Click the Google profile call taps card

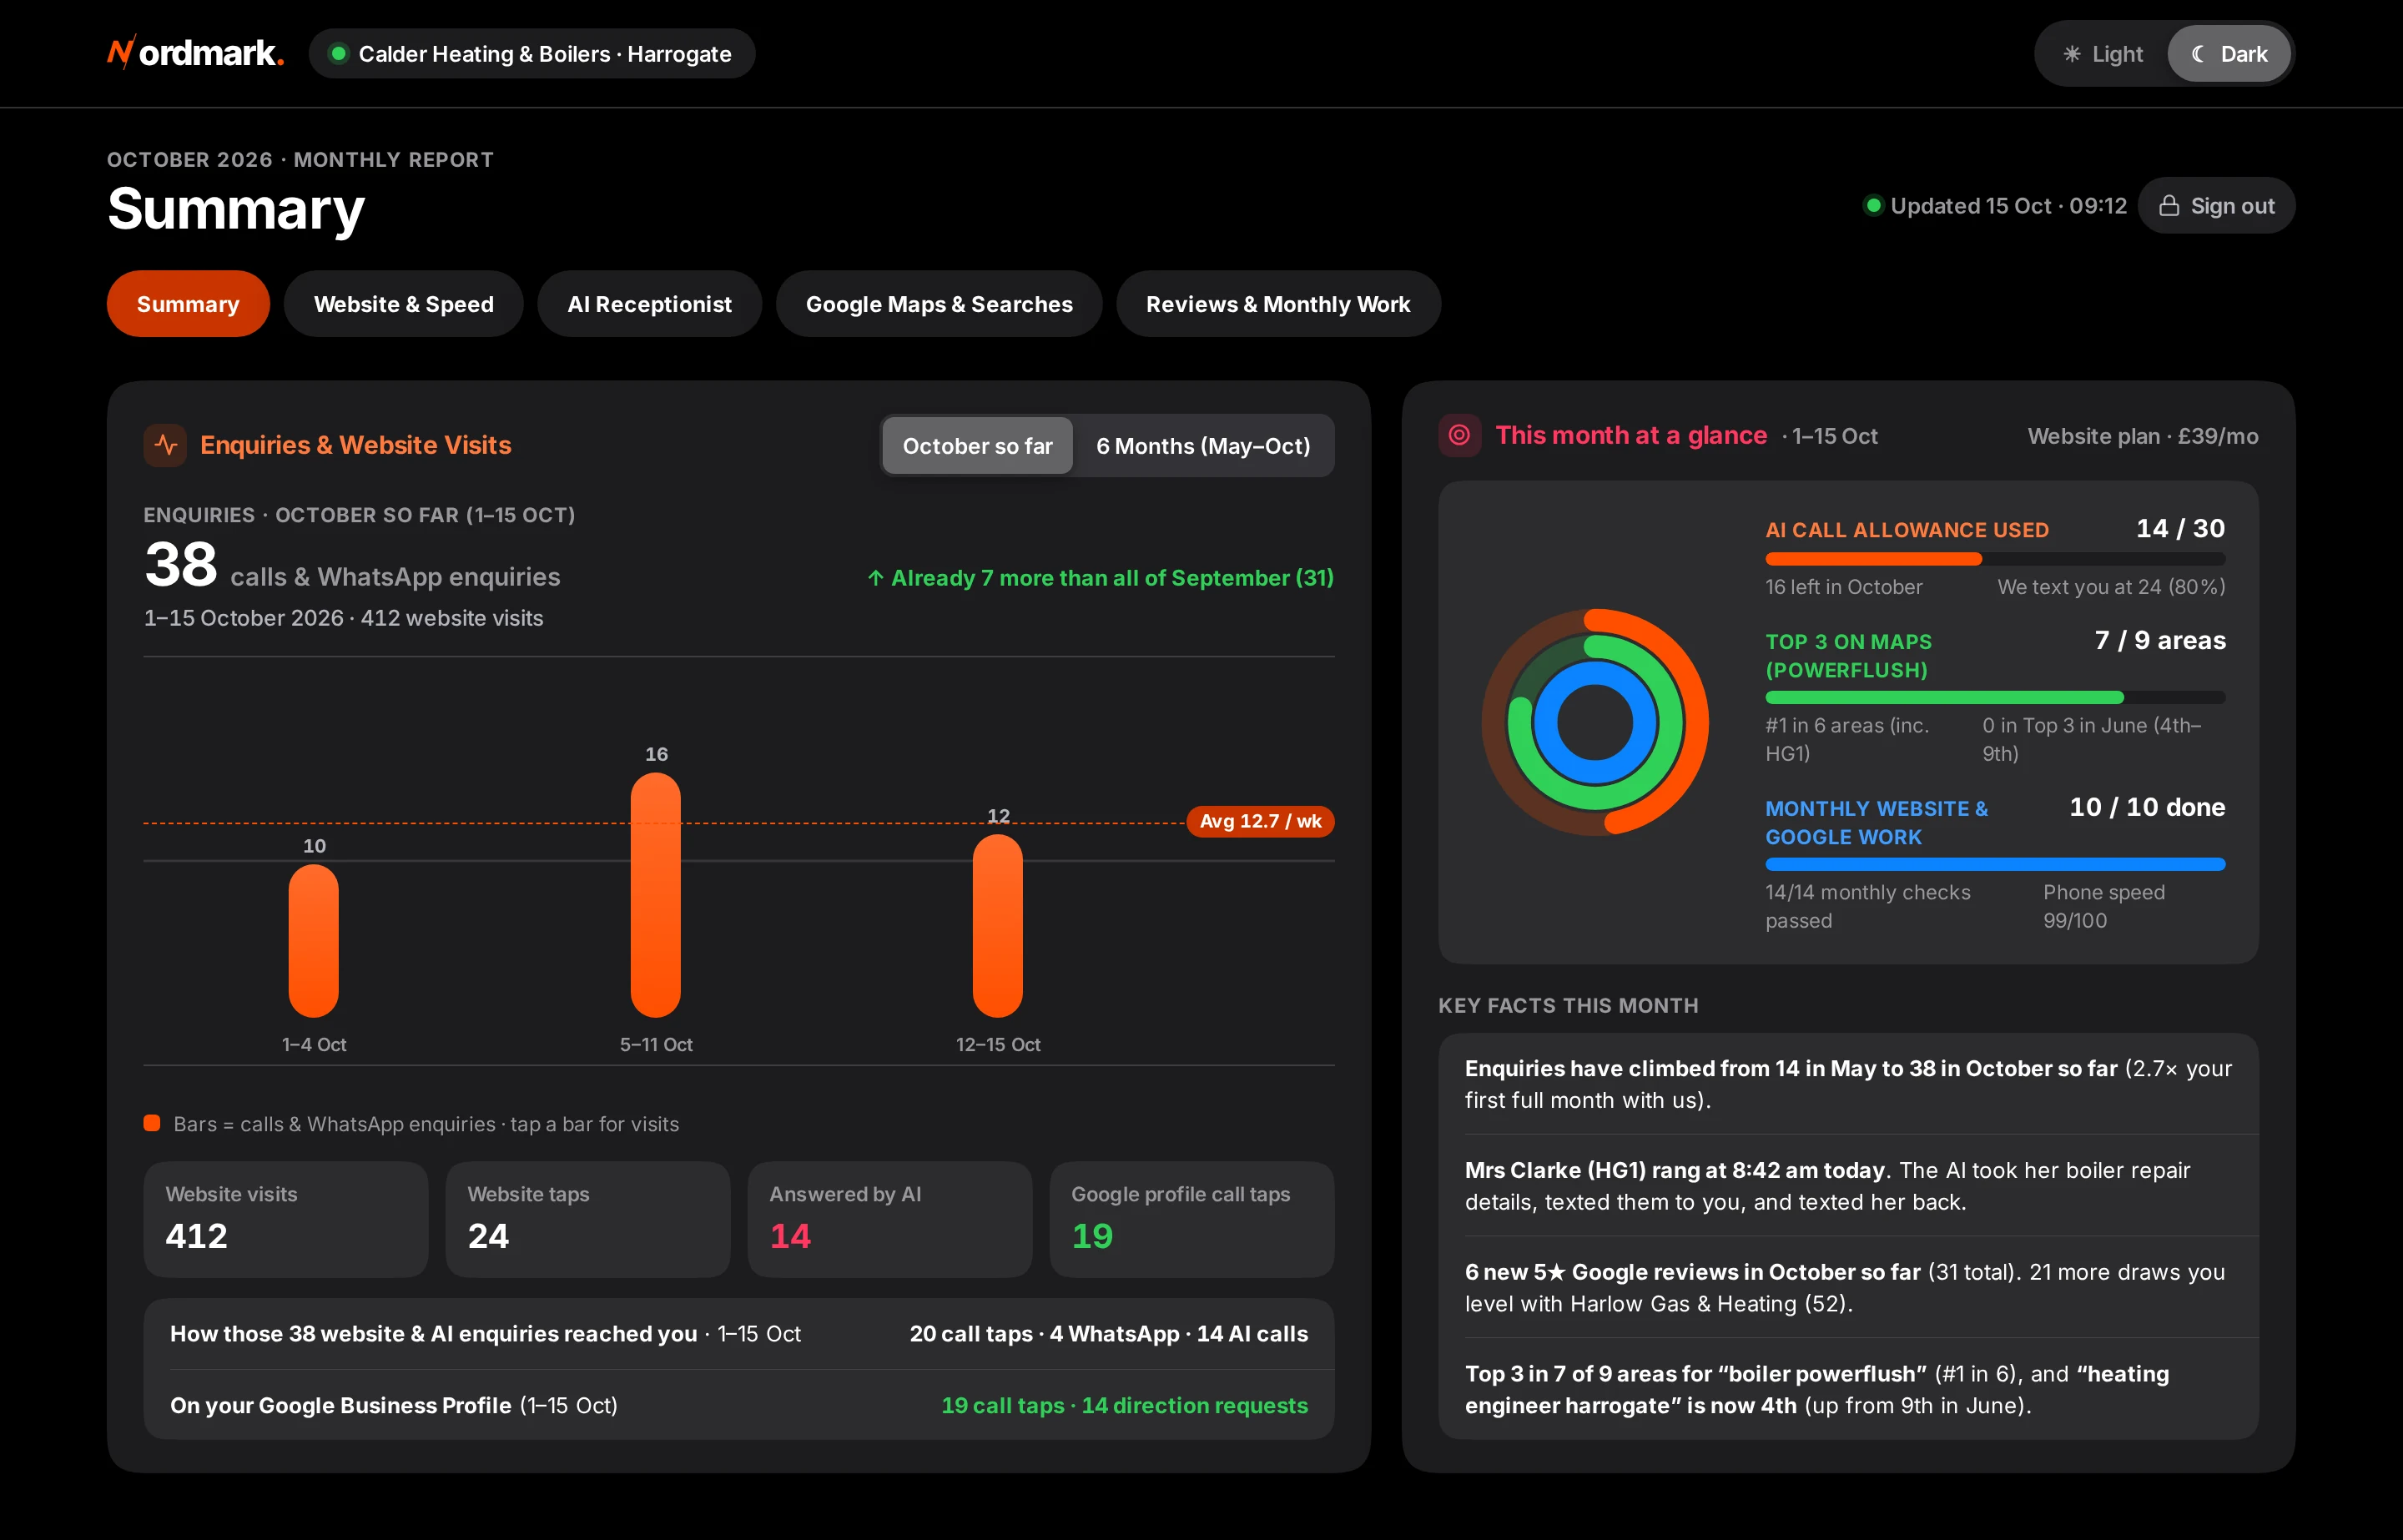(1192, 1219)
